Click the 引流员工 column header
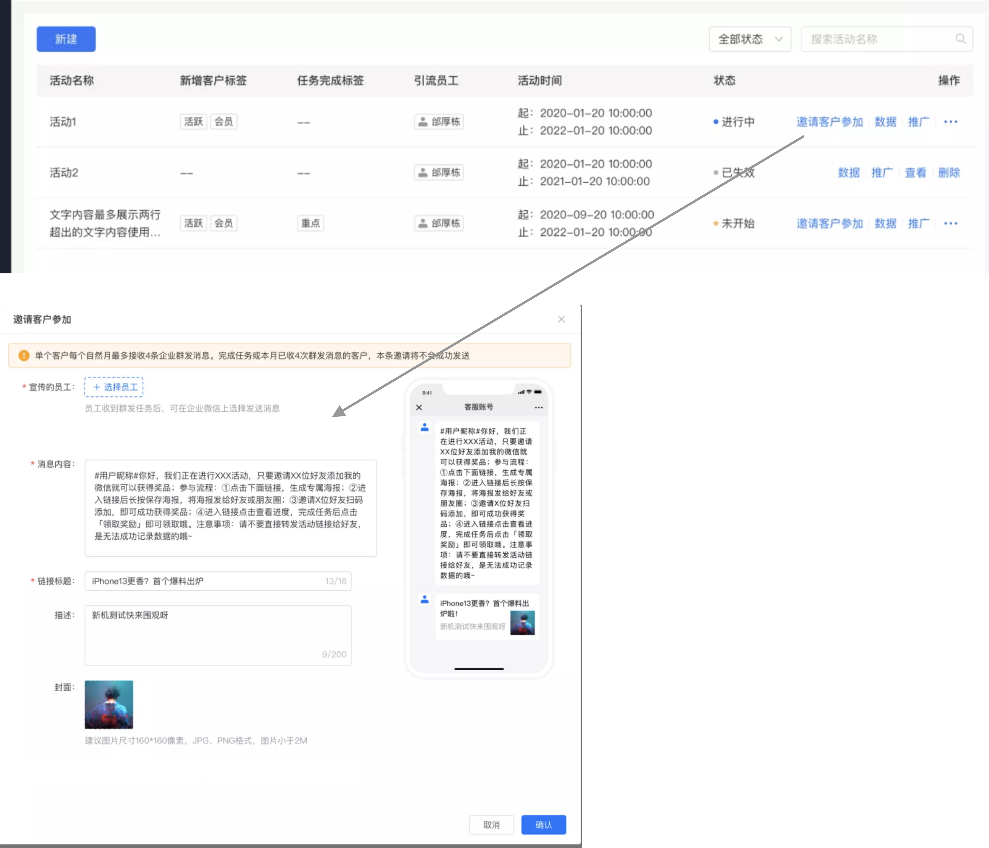The height and width of the screenshot is (848, 989). [436, 81]
